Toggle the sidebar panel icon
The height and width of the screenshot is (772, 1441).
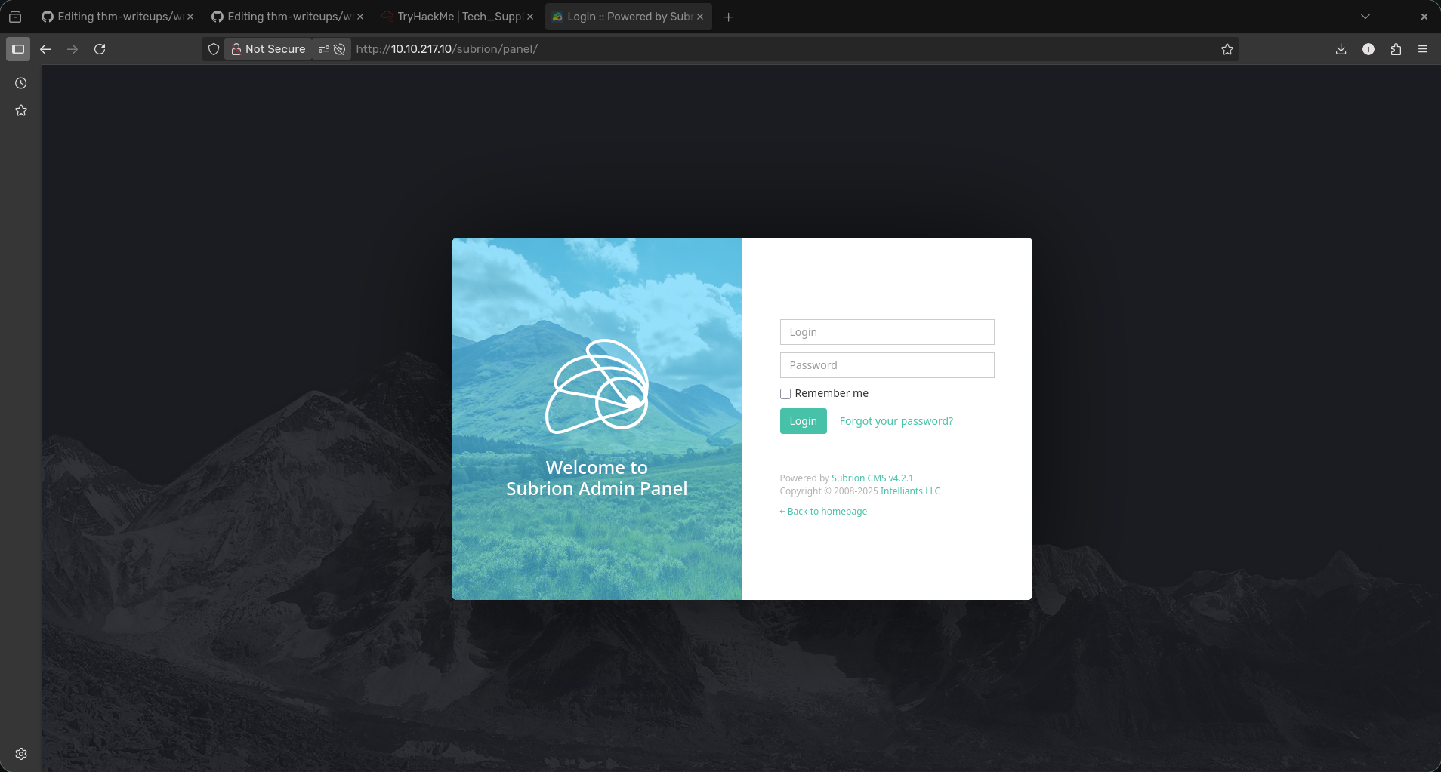pyautogui.click(x=18, y=49)
